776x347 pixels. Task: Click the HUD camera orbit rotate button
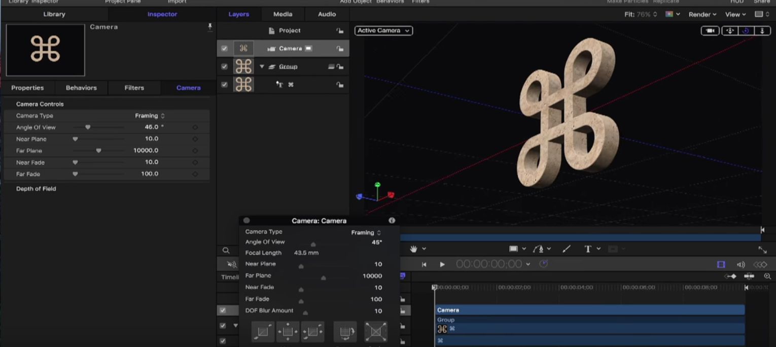tap(345, 332)
